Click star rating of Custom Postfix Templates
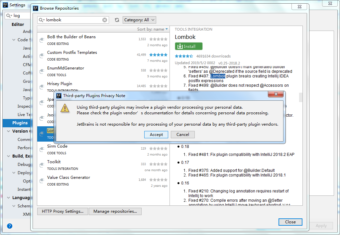The image size is (340, 235). click(158, 55)
